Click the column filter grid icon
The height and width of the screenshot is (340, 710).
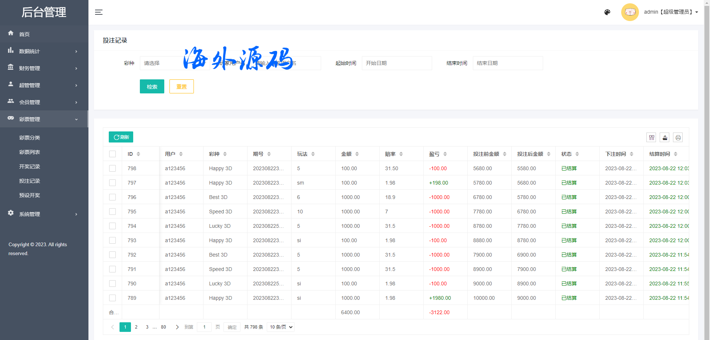(651, 137)
